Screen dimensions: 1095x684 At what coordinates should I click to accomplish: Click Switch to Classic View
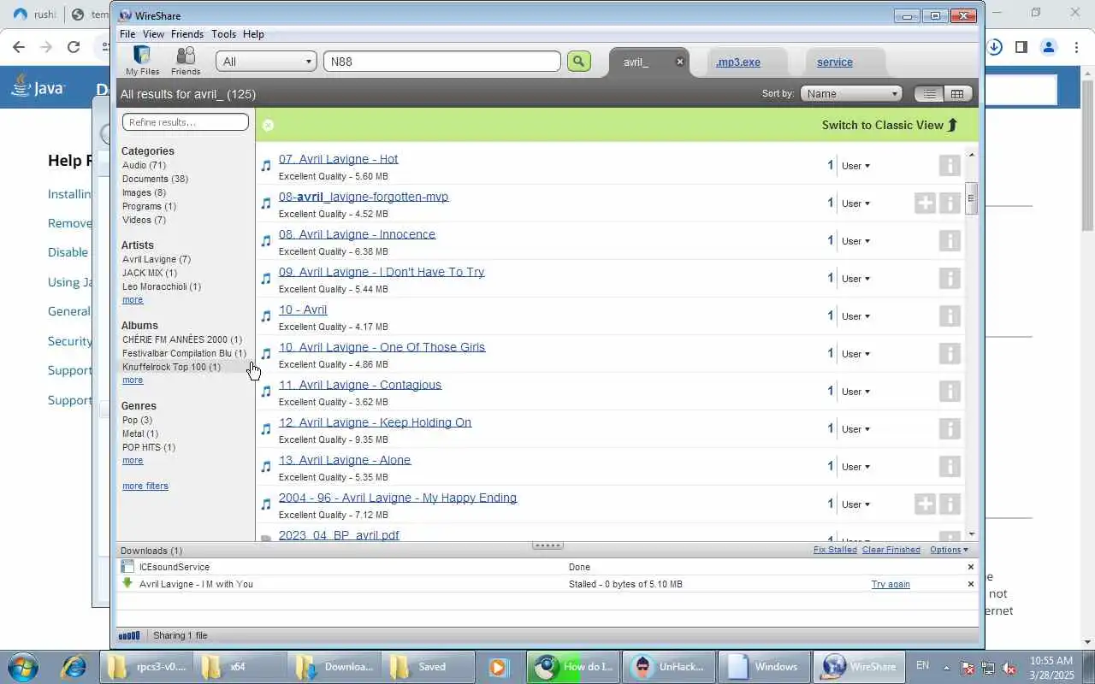[890, 125]
